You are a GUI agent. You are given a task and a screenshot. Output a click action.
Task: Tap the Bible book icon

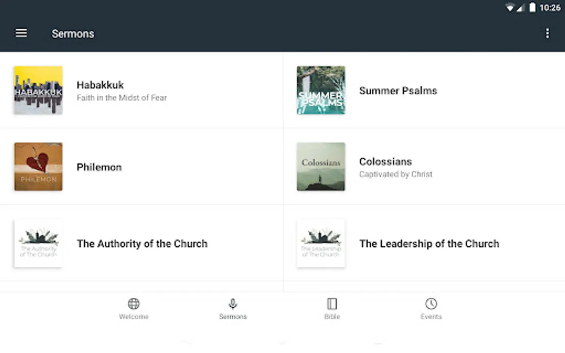coord(332,304)
